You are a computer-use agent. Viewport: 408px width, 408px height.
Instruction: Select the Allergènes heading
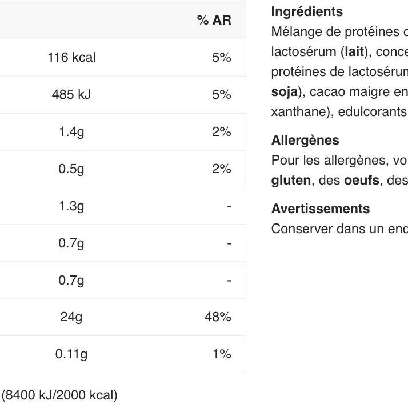pyautogui.click(x=305, y=141)
